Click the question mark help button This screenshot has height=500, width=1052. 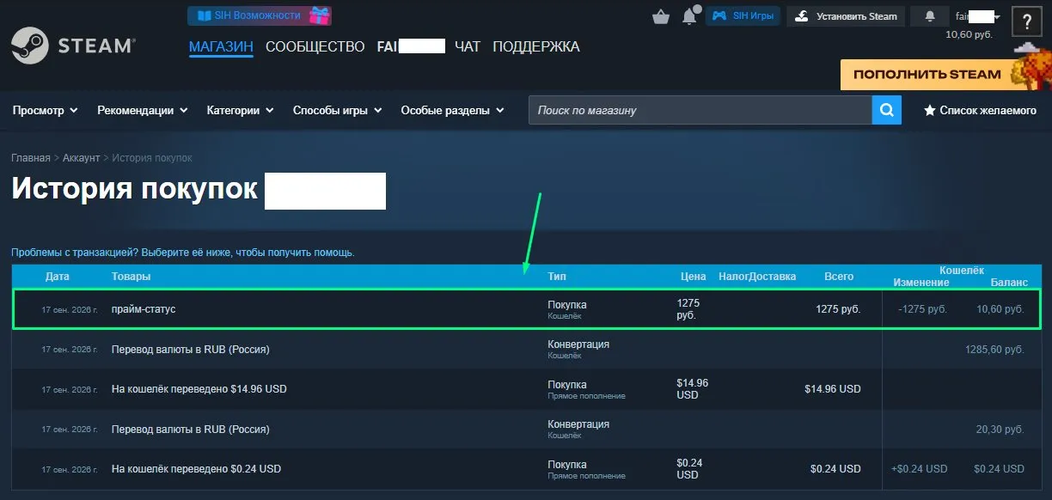pos(1027,22)
